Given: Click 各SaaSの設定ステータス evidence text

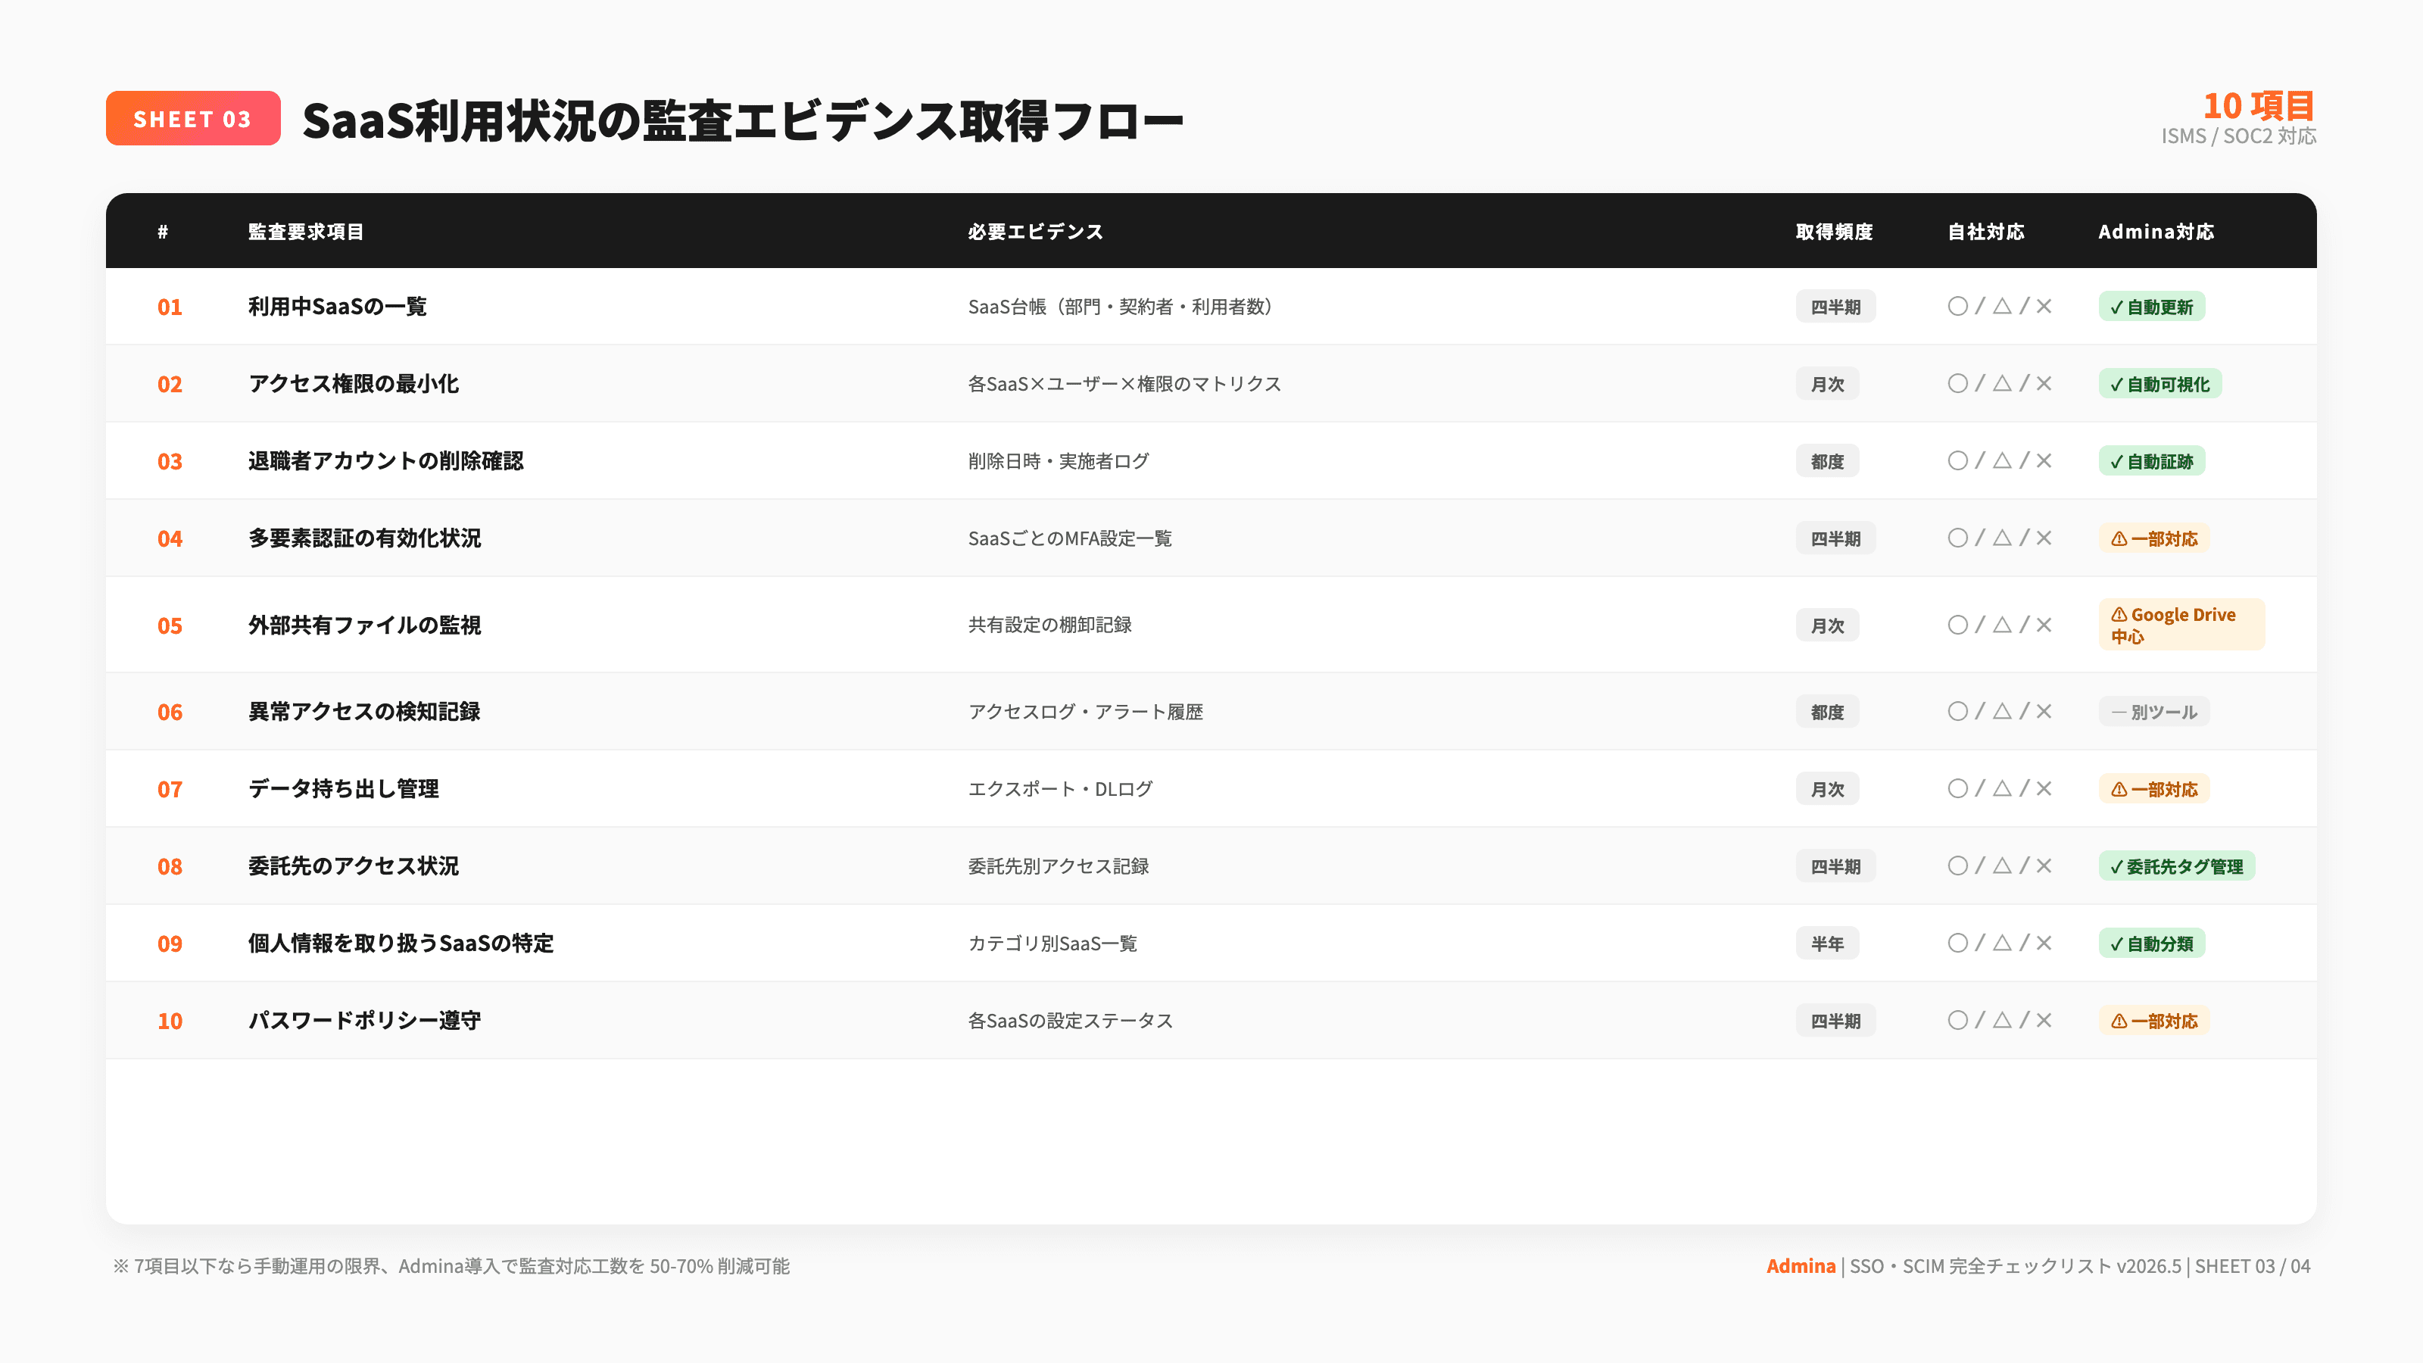Looking at the screenshot, I should tap(1071, 1020).
